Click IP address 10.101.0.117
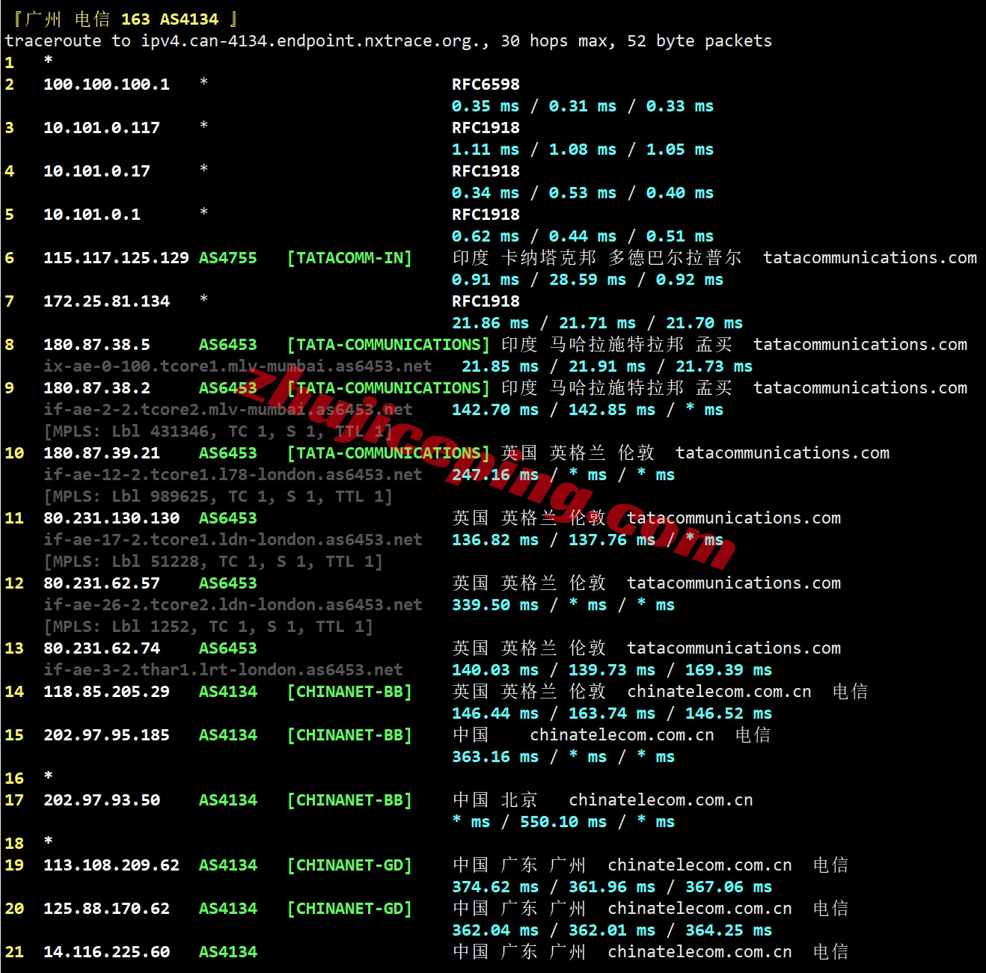 click(102, 128)
